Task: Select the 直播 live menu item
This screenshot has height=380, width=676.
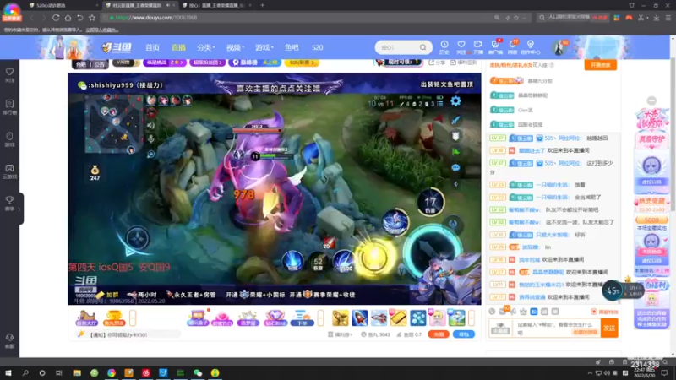Action: [178, 47]
